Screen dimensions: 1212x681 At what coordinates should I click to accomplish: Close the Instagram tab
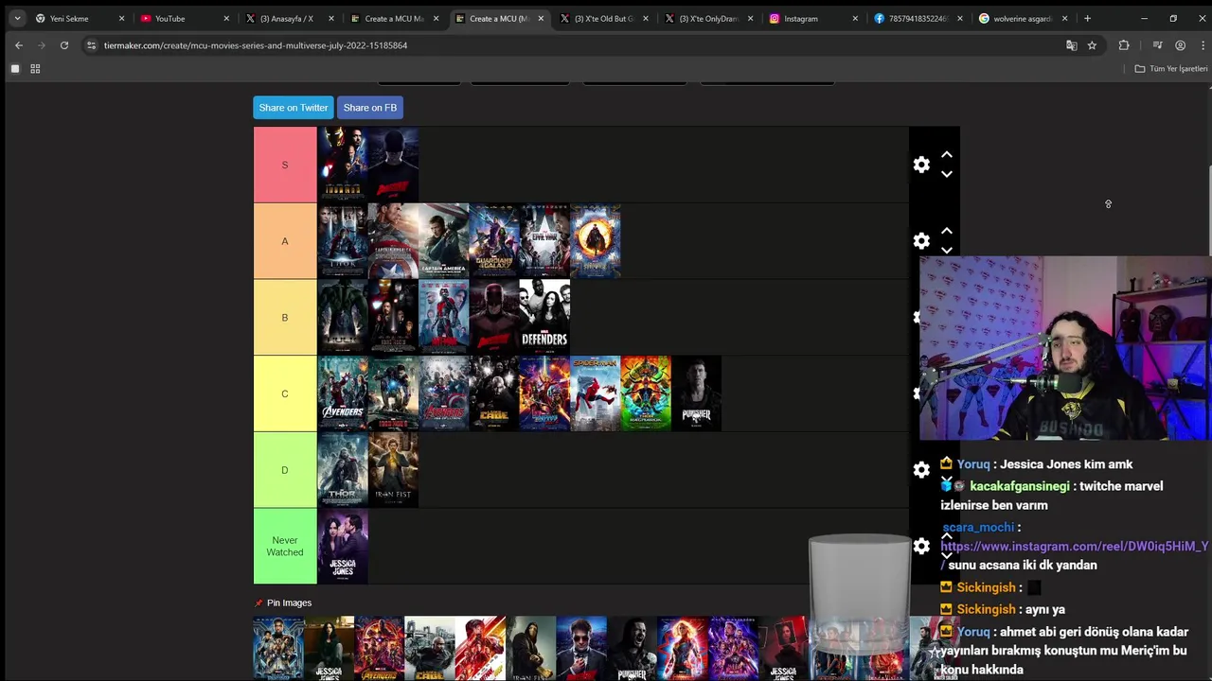[855, 18]
